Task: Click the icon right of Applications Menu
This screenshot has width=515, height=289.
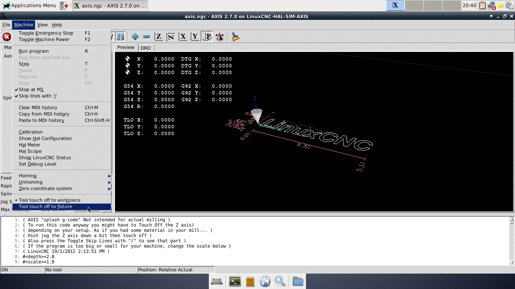Action: pos(64,6)
